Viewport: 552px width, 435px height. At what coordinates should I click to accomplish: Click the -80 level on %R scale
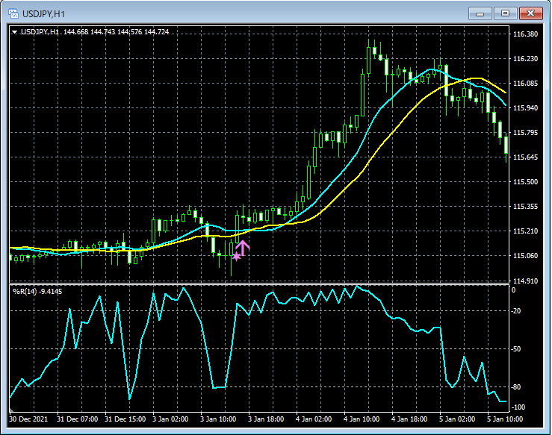[516, 387]
